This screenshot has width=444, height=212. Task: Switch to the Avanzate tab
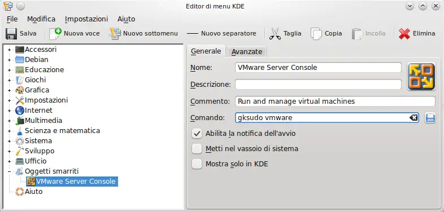(247, 52)
